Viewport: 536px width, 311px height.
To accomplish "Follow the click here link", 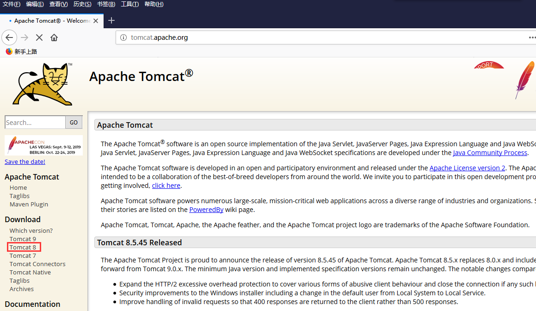I will (166, 186).
